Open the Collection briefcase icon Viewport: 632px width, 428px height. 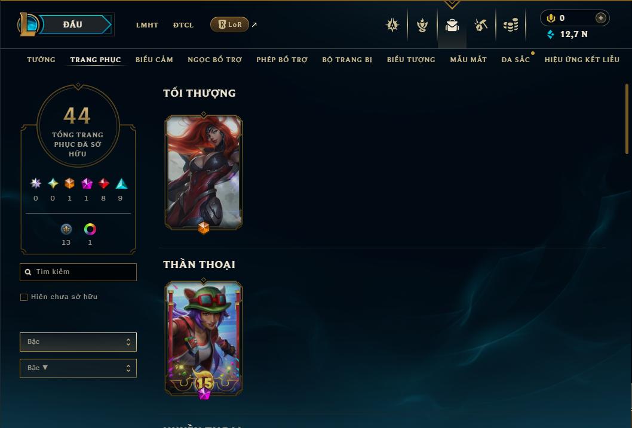452,25
